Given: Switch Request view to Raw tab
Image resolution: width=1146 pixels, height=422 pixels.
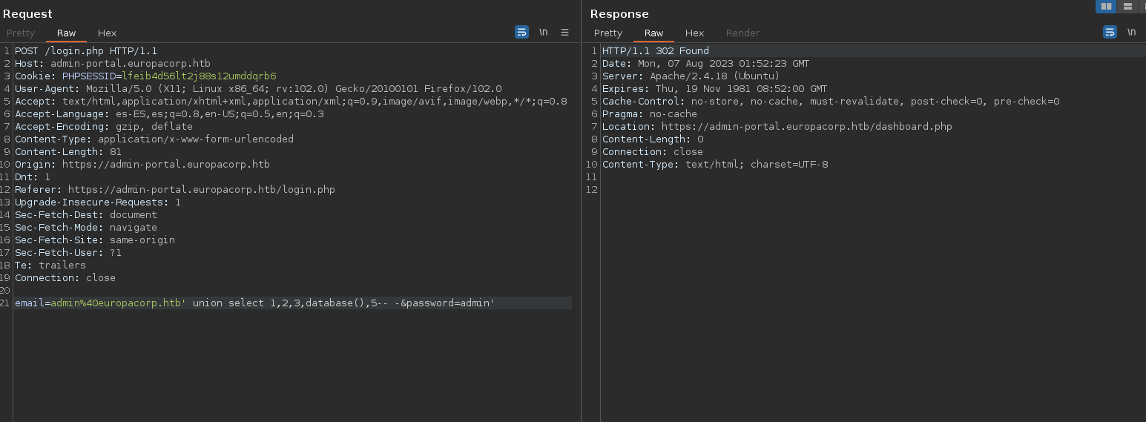Looking at the screenshot, I should click(x=66, y=33).
